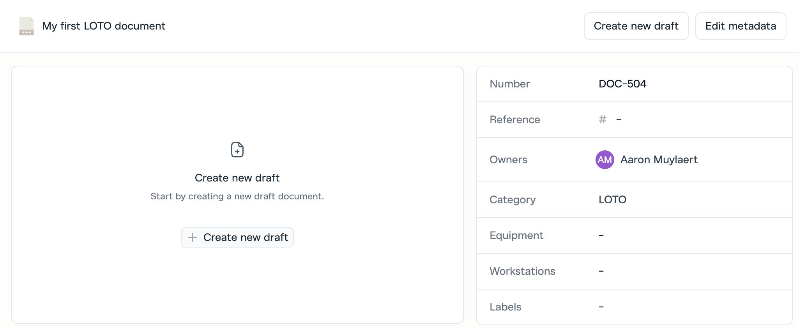Viewport: 799px width, 328px height.
Task: Click the hash icon in the Reference row
Action: click(603, 120)
